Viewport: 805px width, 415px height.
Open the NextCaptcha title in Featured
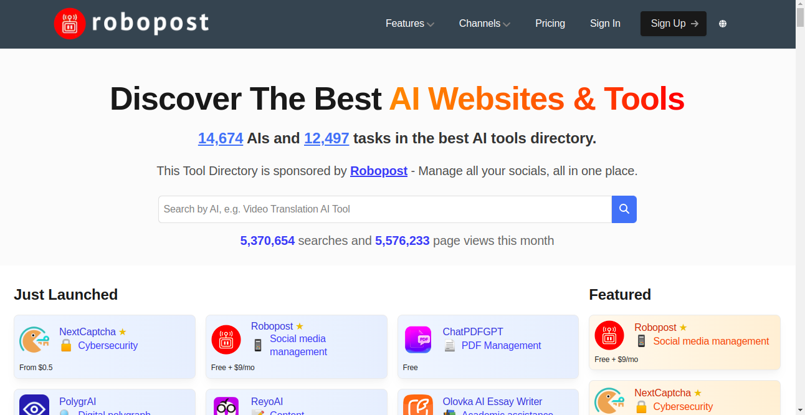[663, 393]
